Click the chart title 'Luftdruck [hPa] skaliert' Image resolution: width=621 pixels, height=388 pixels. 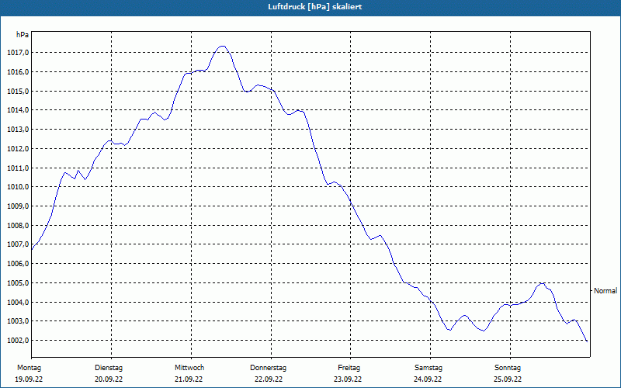point(314,7)
